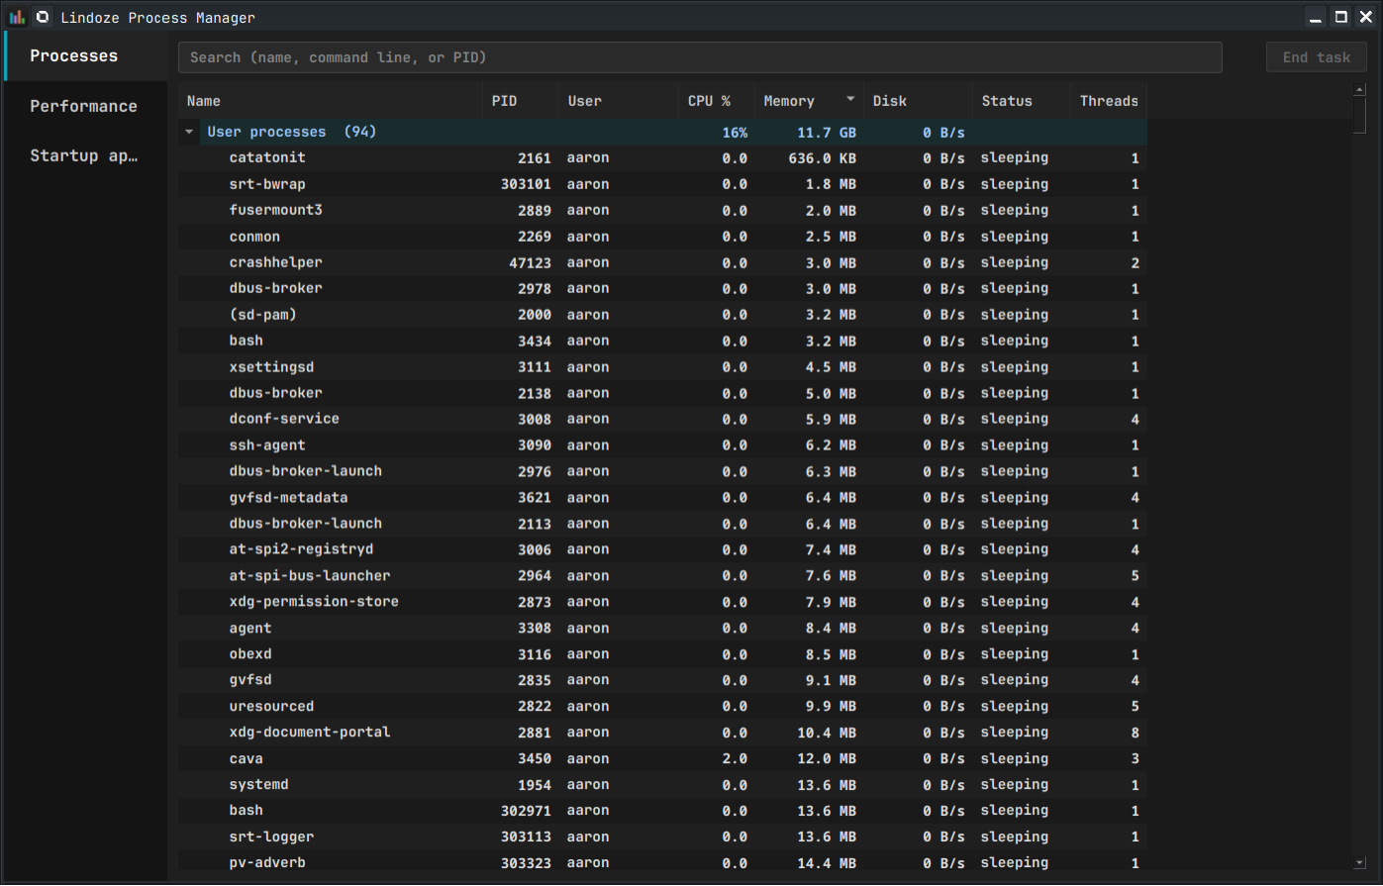Select the catatonit process row

662,158
